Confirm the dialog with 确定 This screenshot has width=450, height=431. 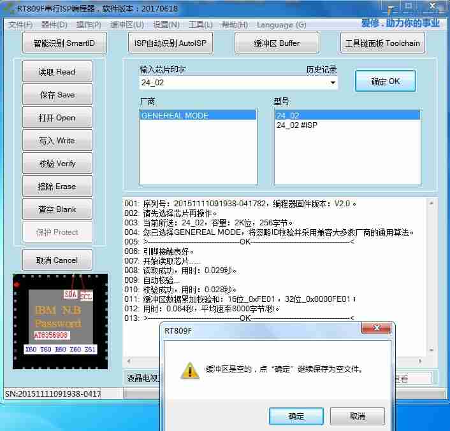point(296,416)
